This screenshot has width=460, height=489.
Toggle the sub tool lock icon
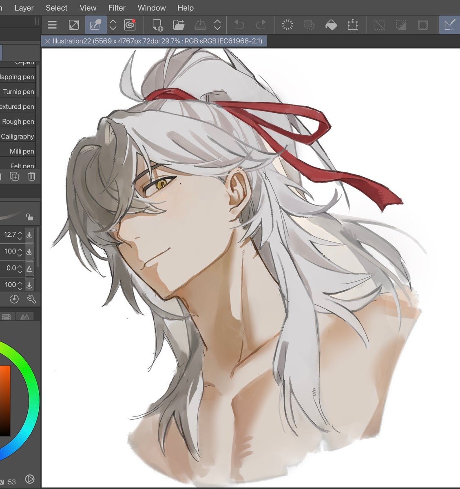coord(29,217)
